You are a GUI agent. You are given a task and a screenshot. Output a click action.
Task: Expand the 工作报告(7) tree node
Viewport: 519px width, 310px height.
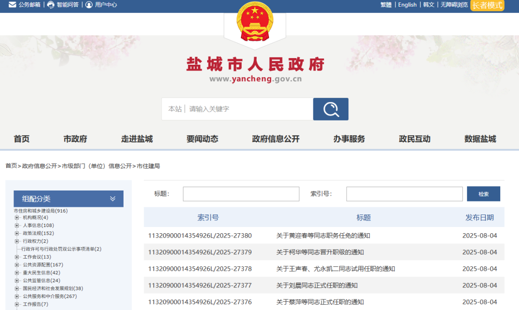point(17,304)
